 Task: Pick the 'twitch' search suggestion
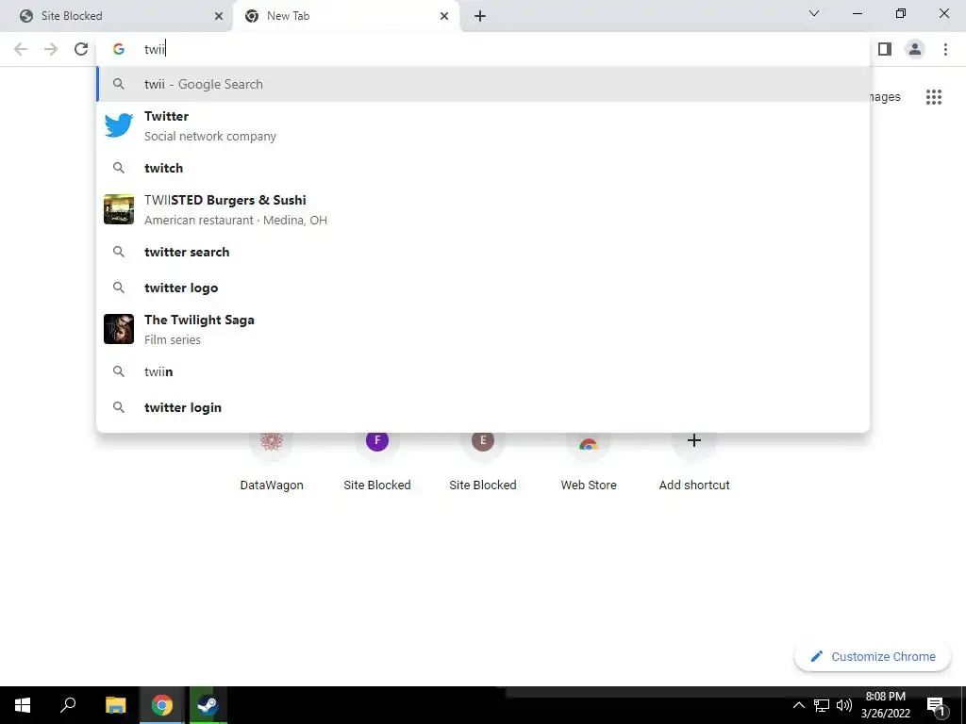tap(483, 168)
